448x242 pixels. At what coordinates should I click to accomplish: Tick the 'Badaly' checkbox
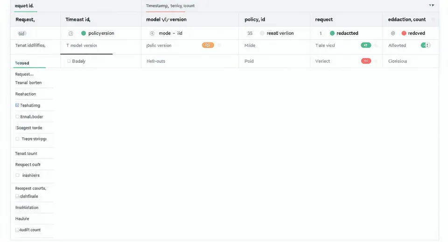[x=69, y=61]
